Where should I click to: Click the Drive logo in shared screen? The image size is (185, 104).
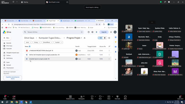(7, 32)
